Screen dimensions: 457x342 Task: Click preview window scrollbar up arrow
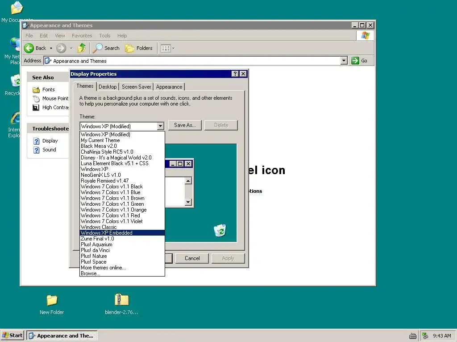tap(188, 181)
